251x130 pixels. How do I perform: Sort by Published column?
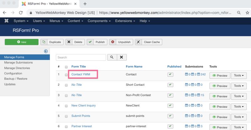pos(174,67)
